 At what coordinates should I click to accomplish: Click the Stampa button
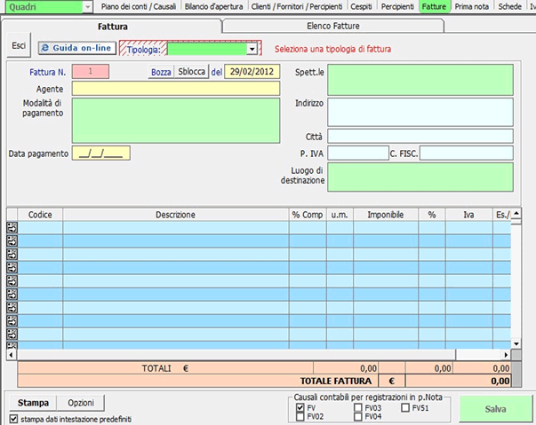(x=33, y=403)
